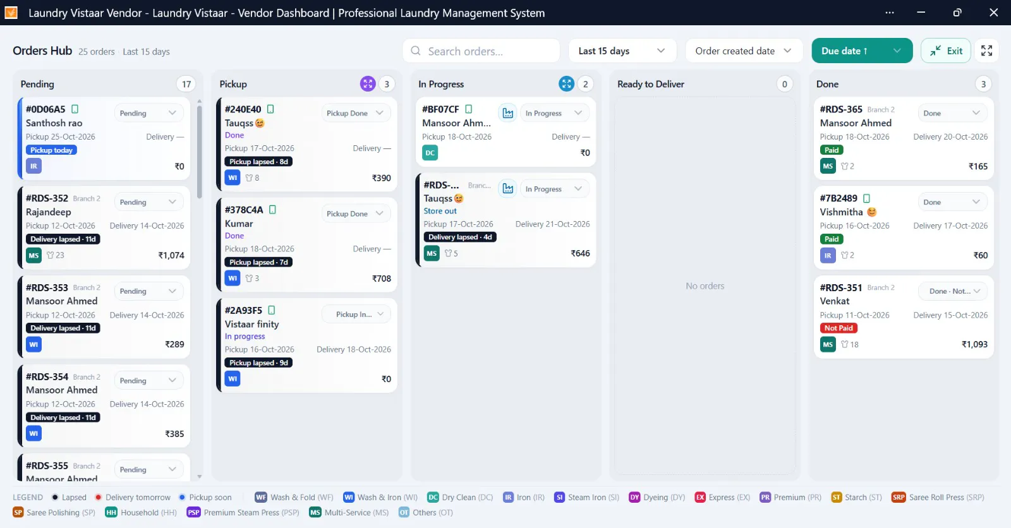
Task: Click the MS service badge on order #RDS-365
Action: 828,166
